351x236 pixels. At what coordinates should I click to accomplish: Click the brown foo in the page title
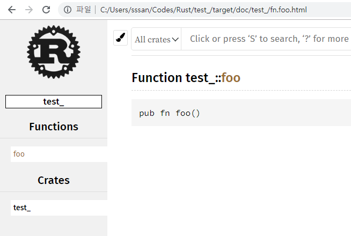(231, 78)
